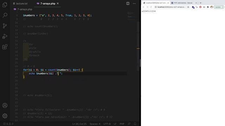Close the 7-arrays.php editor tab
This screenshot has height=126, width=225.
tap(58, 3)
